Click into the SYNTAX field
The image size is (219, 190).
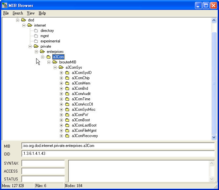43,163
